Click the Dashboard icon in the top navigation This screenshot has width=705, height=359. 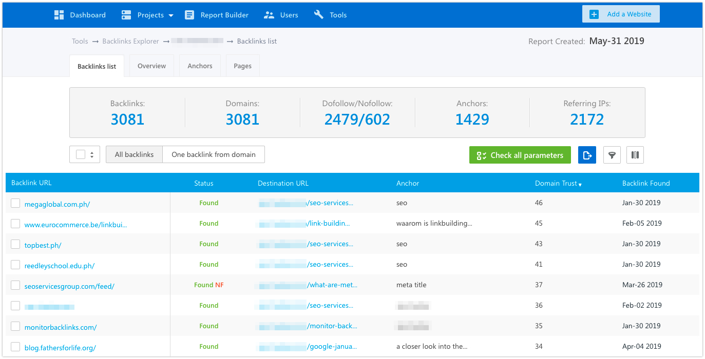point(59,14)
